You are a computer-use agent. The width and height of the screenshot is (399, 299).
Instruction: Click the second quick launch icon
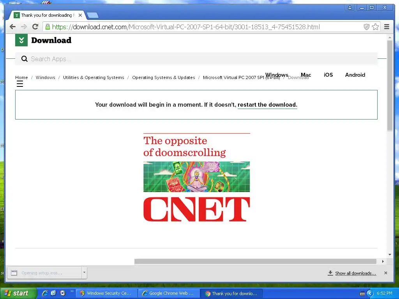tap(53, 293)
